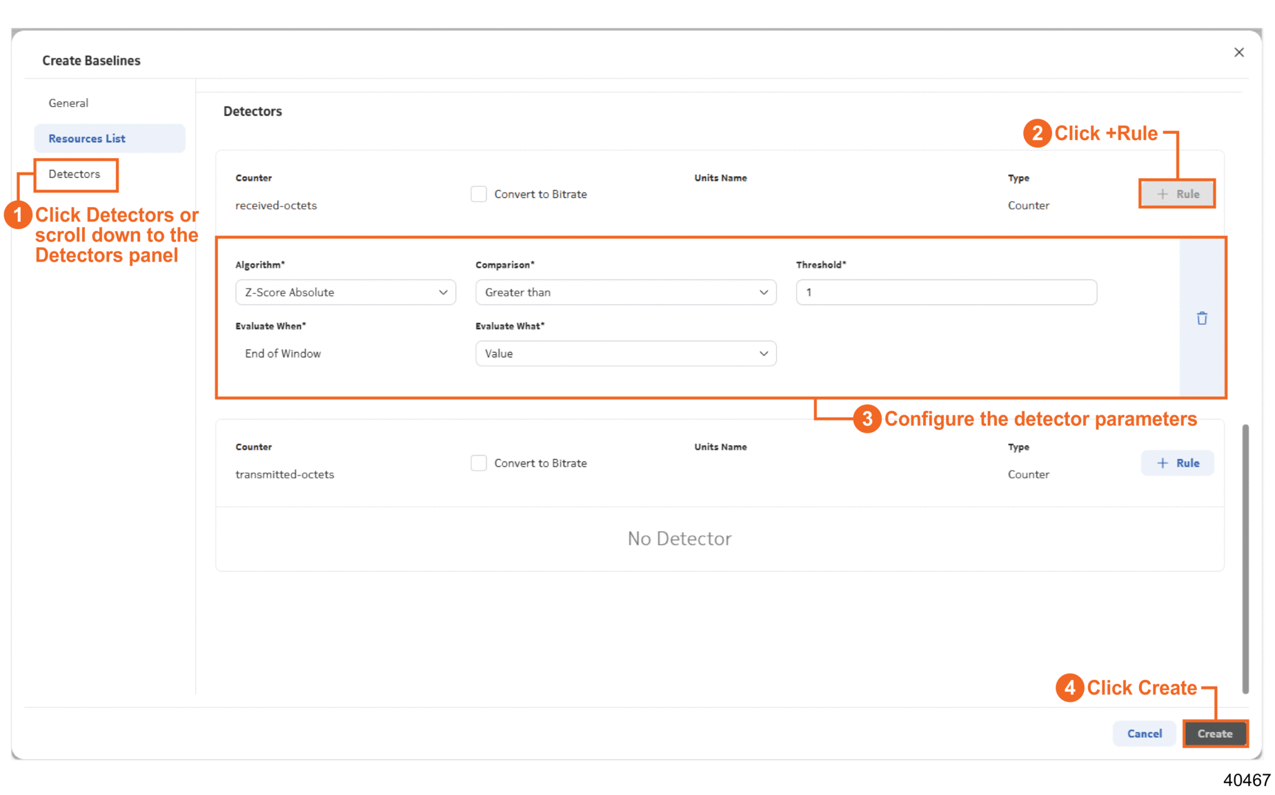Screen dimensions: 1275x795
Task: Cancel the baseline creation
Action: [1144, 734]
